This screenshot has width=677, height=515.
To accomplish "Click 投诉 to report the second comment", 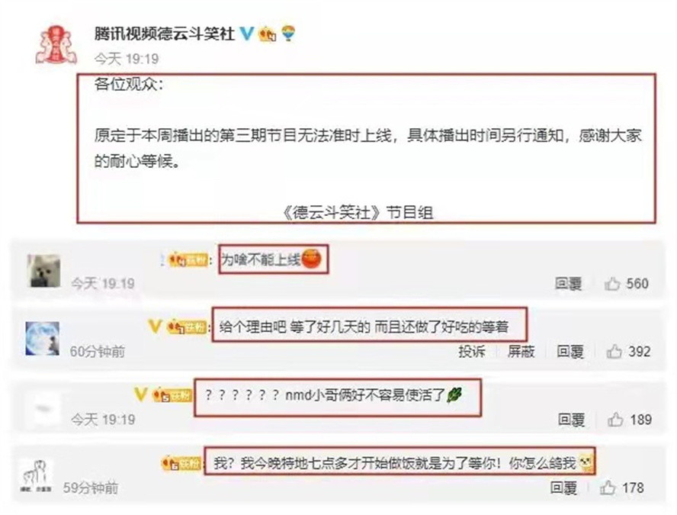I will tap(472, 352).
